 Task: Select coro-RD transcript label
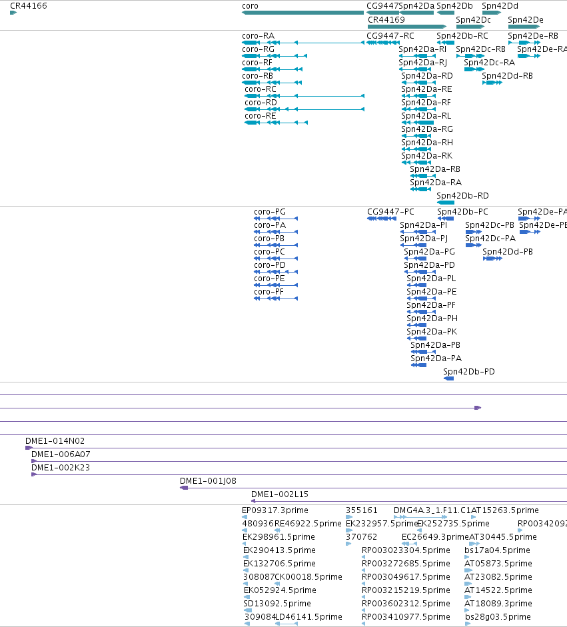[261, 103]
